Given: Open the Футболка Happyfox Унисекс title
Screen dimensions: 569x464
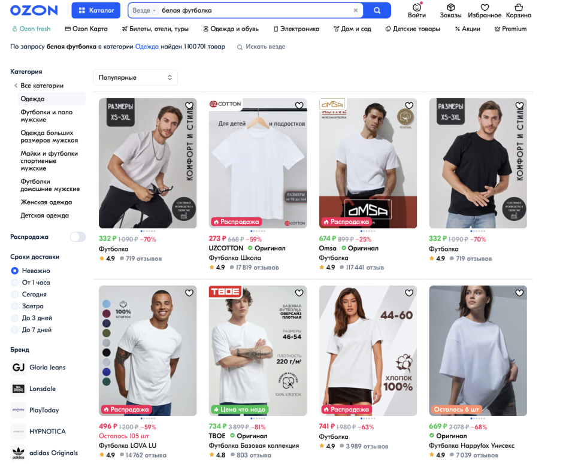Looking at the screenshot, I should coord(471,445).
